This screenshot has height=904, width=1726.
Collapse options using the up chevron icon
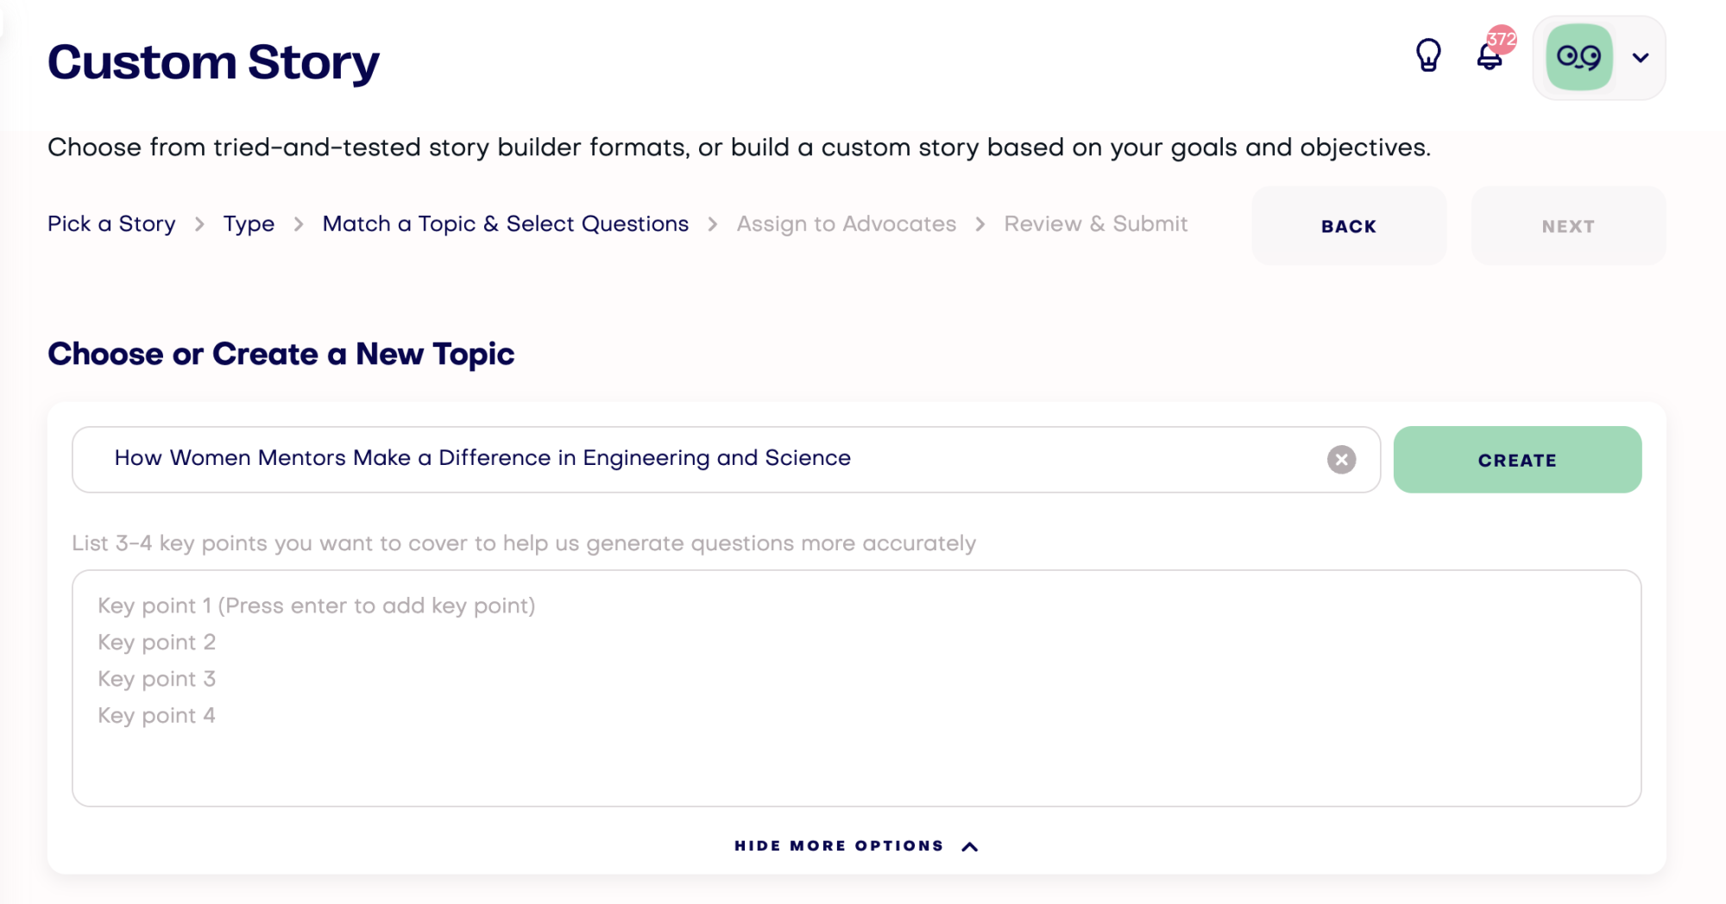[x=970, y=846]
